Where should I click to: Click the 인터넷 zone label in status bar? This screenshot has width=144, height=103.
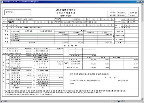(x=123, y=101)
